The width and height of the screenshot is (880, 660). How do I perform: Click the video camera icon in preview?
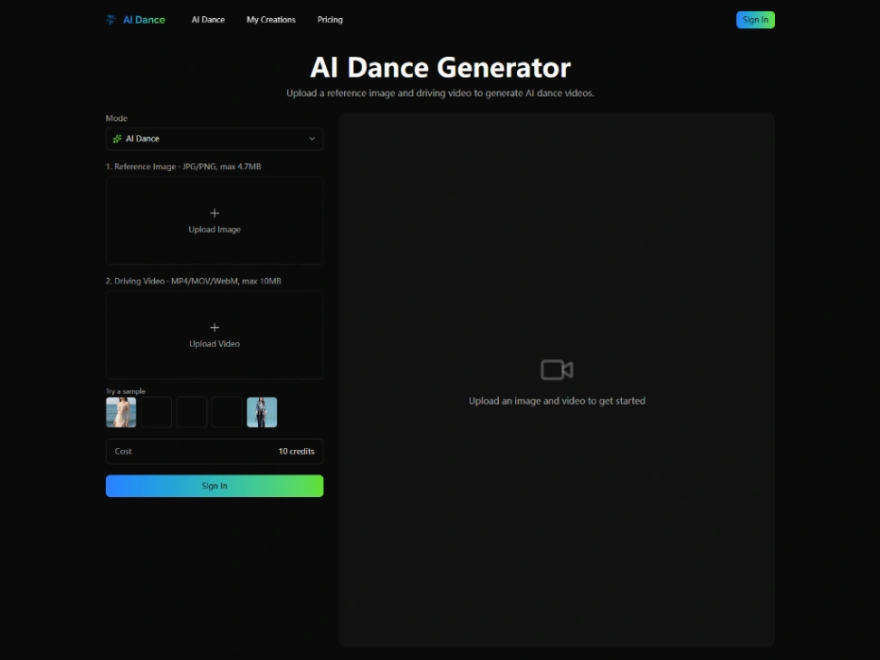pyautogui.click(x=557, y=369)
